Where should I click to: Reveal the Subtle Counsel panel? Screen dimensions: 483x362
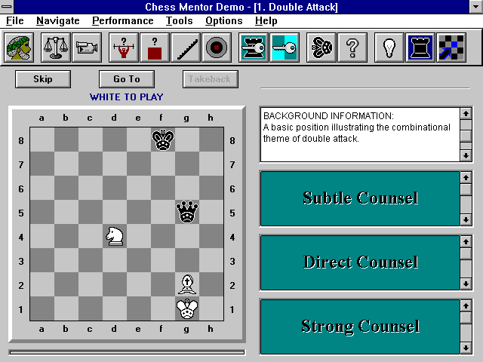tap(360, 198)
